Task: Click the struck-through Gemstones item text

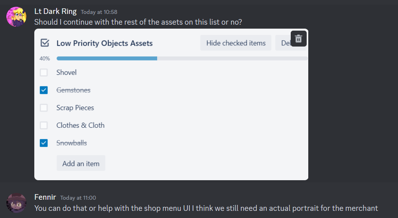Action: (x=73, y=90)
